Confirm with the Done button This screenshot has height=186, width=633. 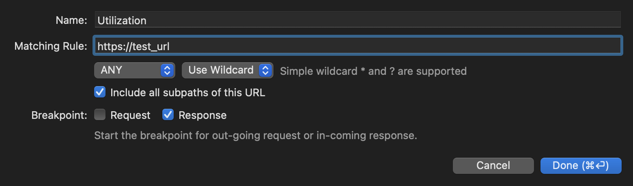tap(581, 165)
